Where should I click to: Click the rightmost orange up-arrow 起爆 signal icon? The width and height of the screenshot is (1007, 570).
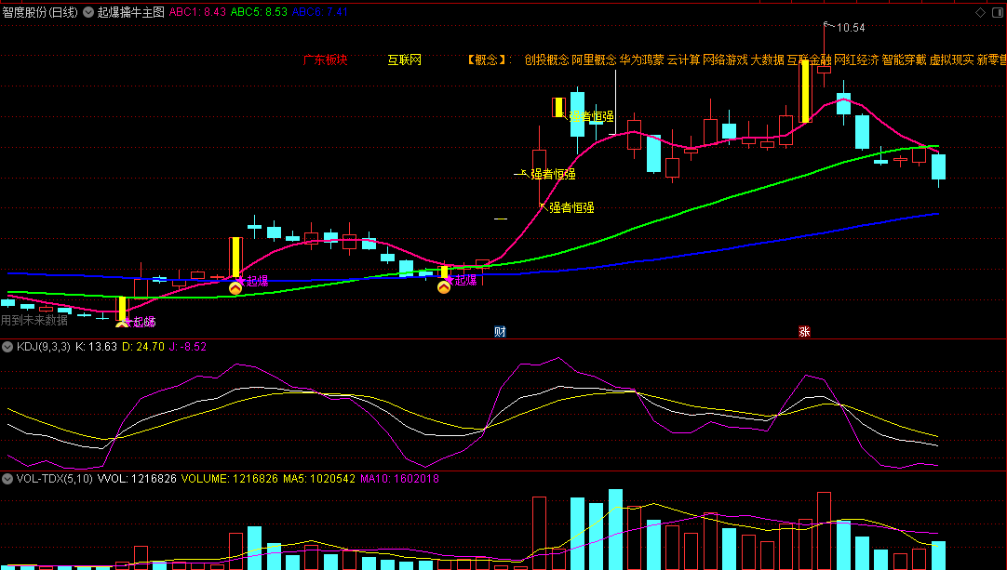(444, 287)
